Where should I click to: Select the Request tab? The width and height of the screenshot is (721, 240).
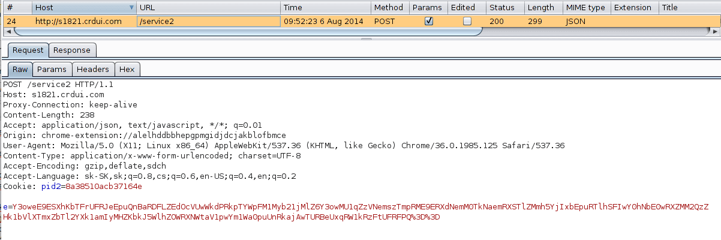(x=28, y=50)
